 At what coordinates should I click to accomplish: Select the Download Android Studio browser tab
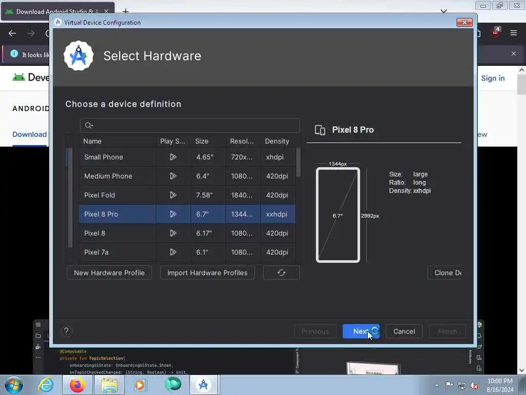coord(58,11)
